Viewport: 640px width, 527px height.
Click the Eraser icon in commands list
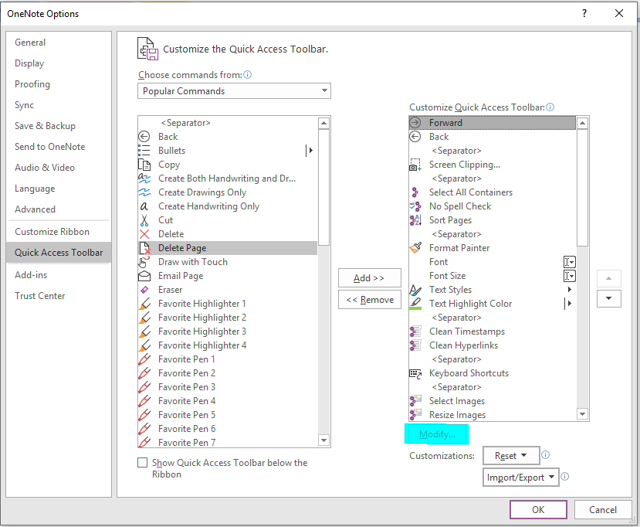point(147,289)
